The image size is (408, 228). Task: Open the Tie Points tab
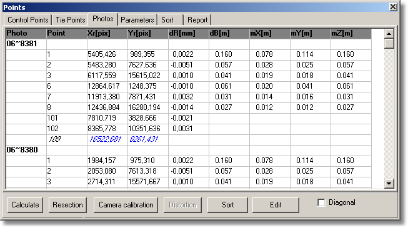(x=70, y=20)
